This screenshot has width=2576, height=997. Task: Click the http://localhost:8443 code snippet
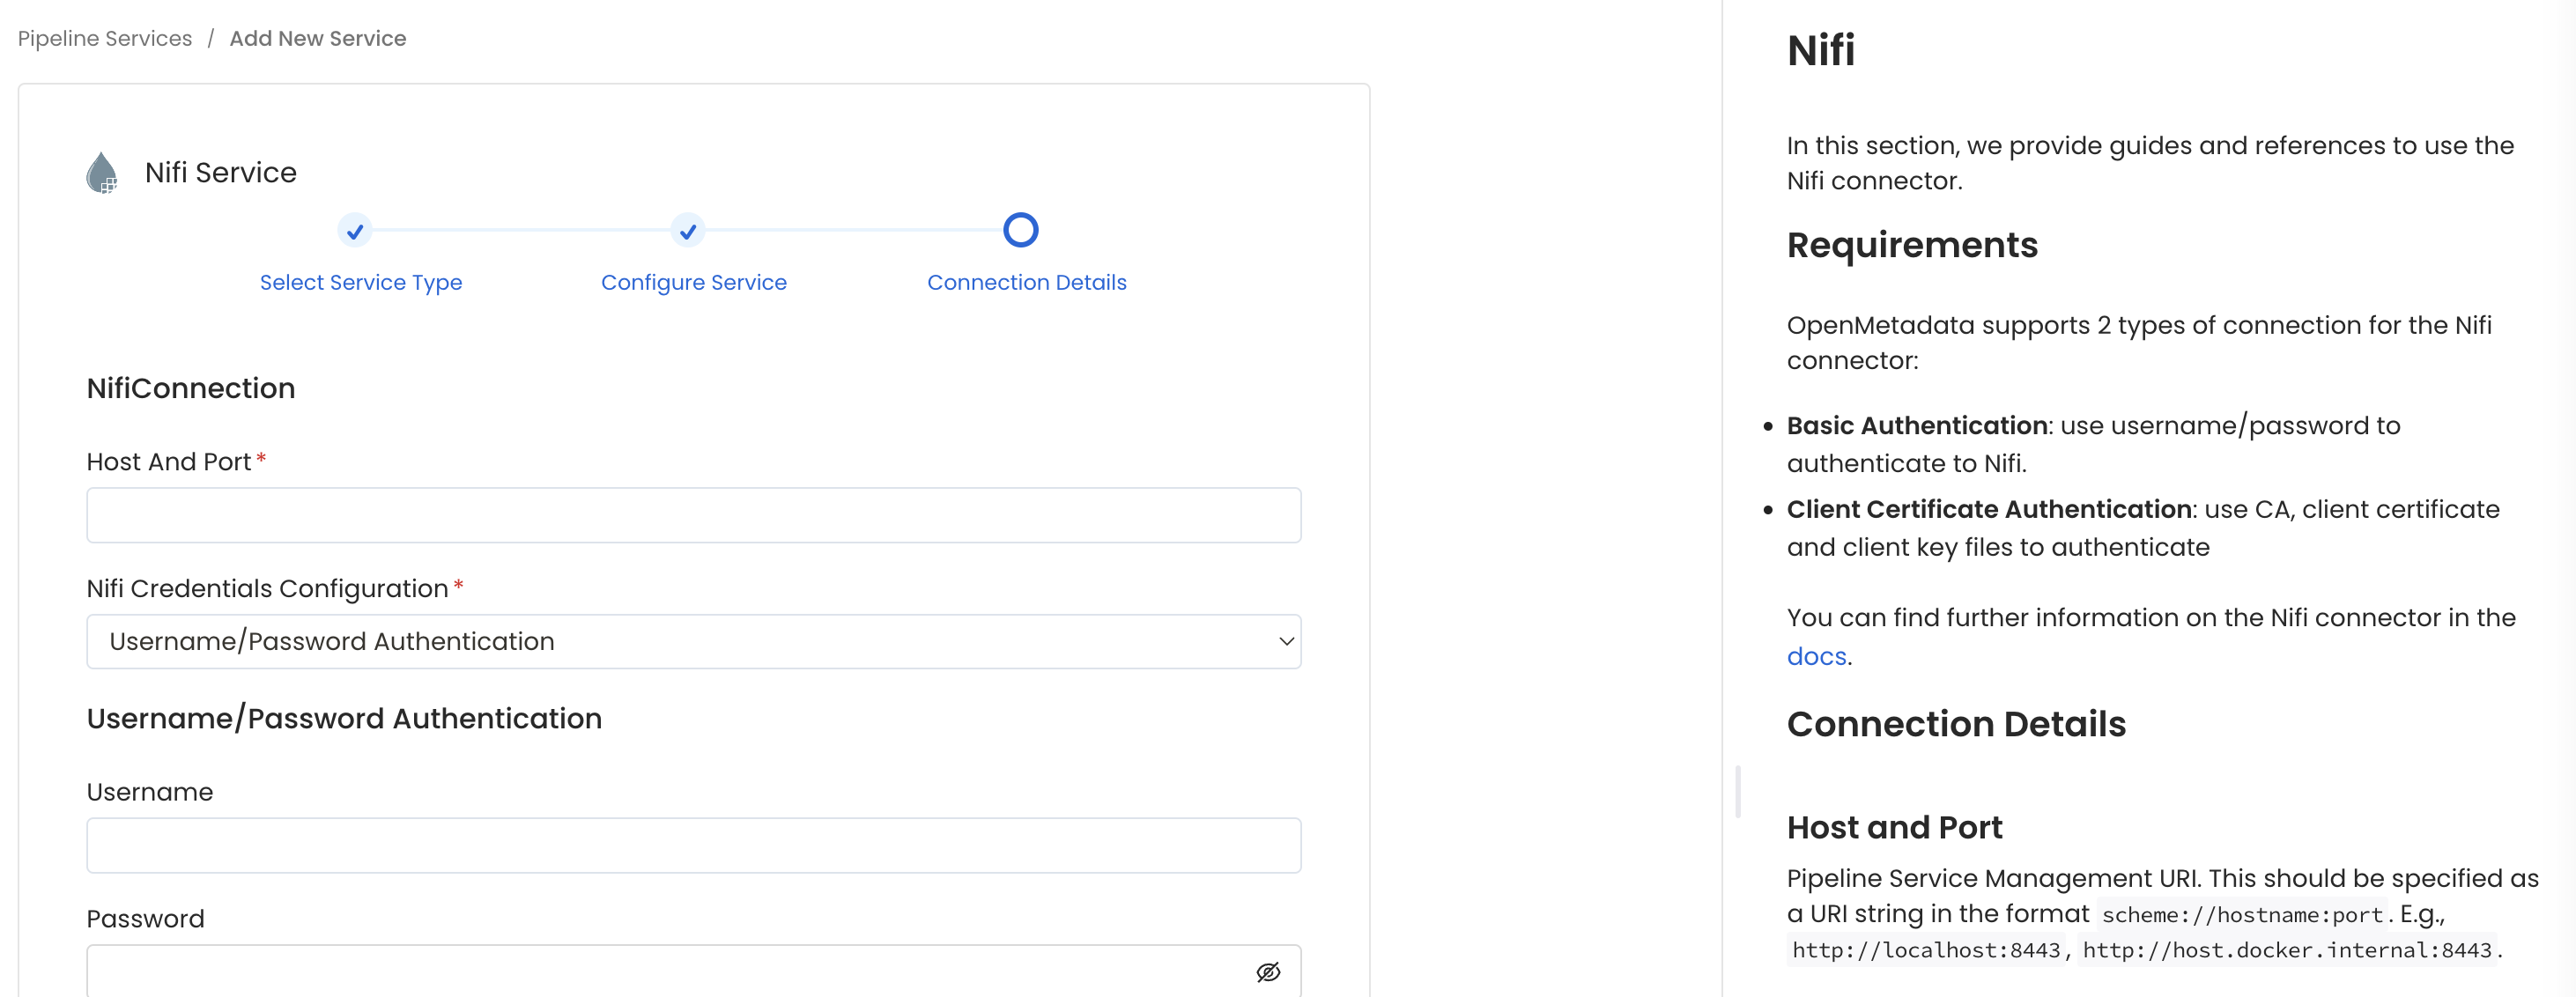pyautogui.click(x=1923, y=950)
